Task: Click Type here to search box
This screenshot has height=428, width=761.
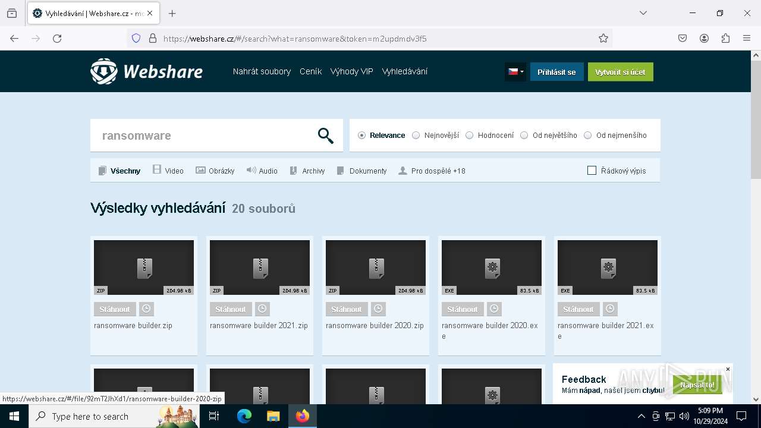Action: [x=114, y=416]
